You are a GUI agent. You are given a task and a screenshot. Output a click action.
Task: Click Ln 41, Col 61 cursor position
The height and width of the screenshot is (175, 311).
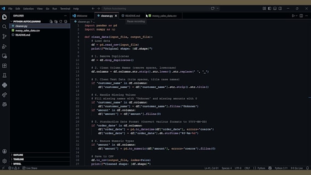[211, 168]
